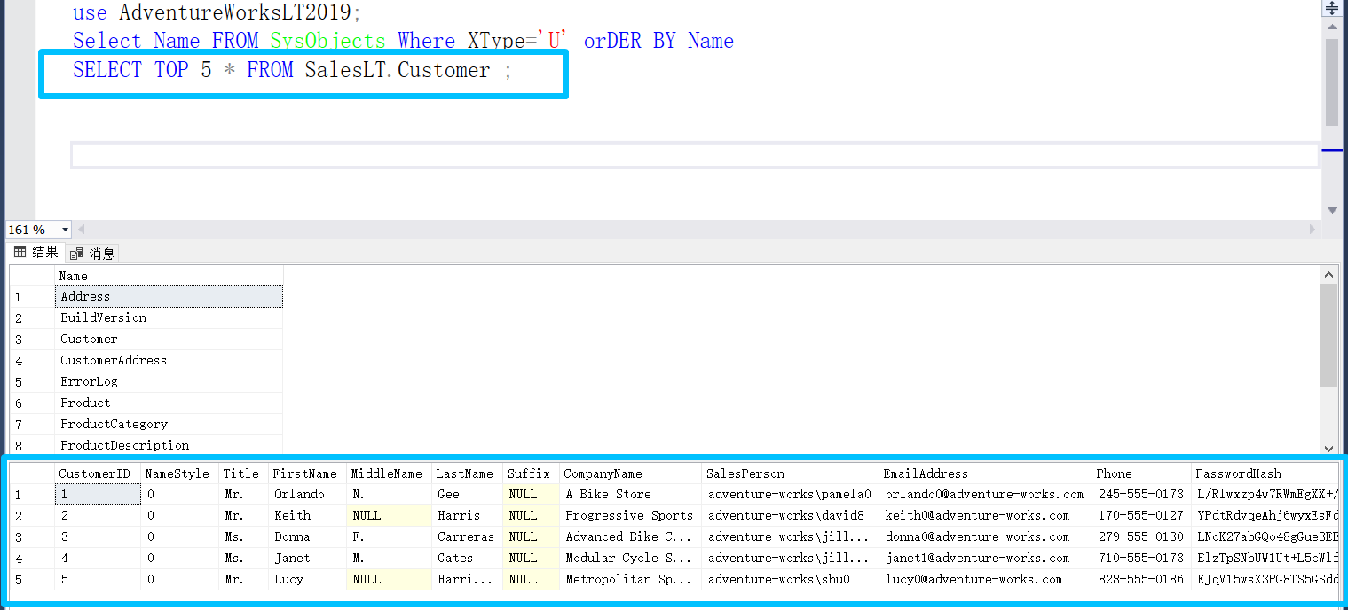Image resolution: width=1348 pixels, height=610 pixels.
Task: Click the editor horizontal scrollbar right arrow
Action: [1313, 230]
